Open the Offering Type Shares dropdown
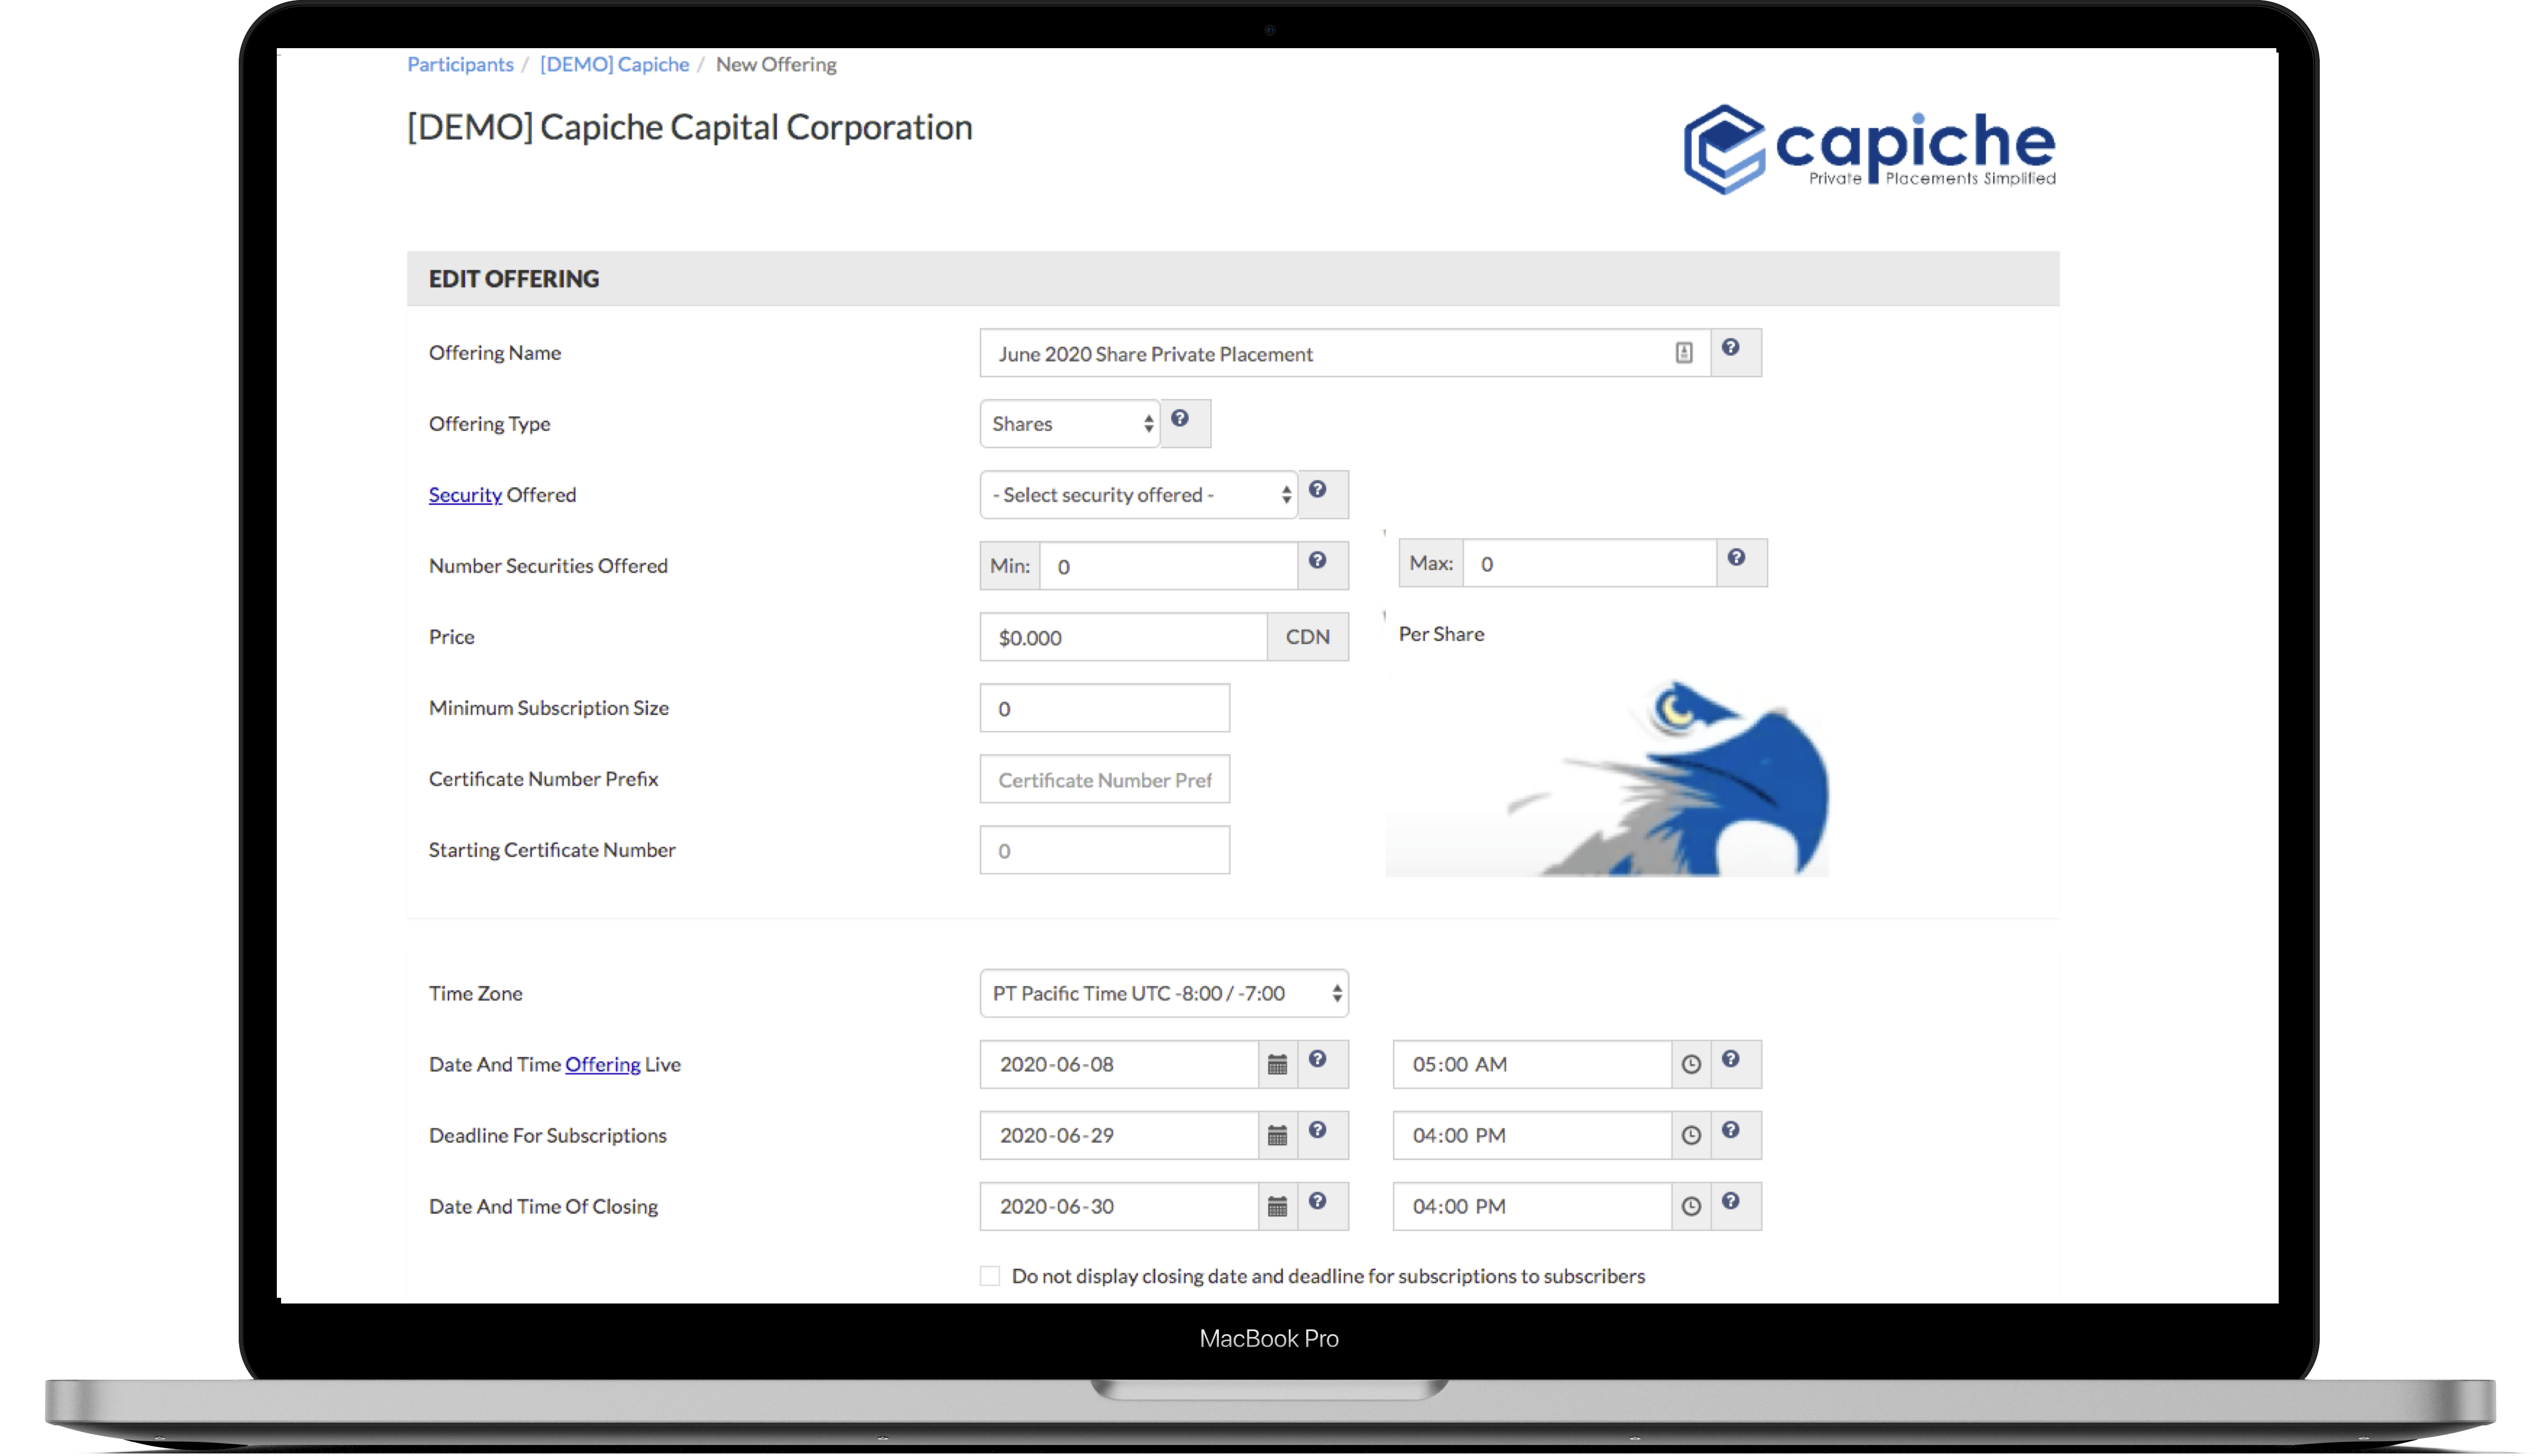Viewport: 2541px width, 1456px height. 1069,424
